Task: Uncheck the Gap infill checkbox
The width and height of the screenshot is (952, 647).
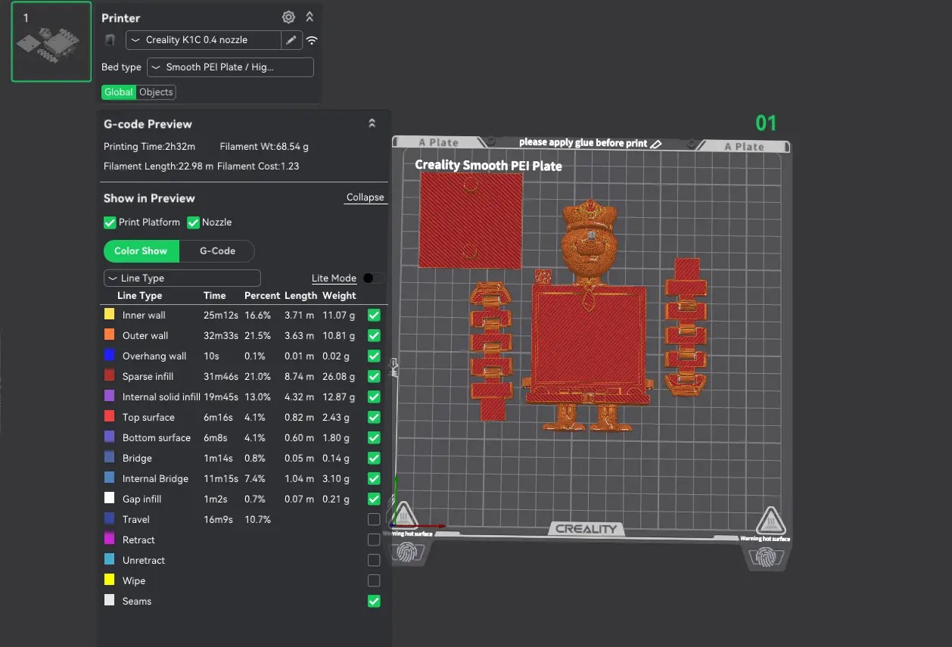Action: click(x=374, y=499)
